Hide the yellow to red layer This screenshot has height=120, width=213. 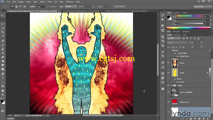tap(169, 102)
